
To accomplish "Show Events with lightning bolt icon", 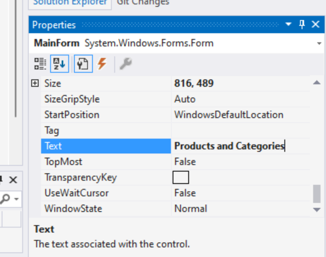I will click(102, 64).
